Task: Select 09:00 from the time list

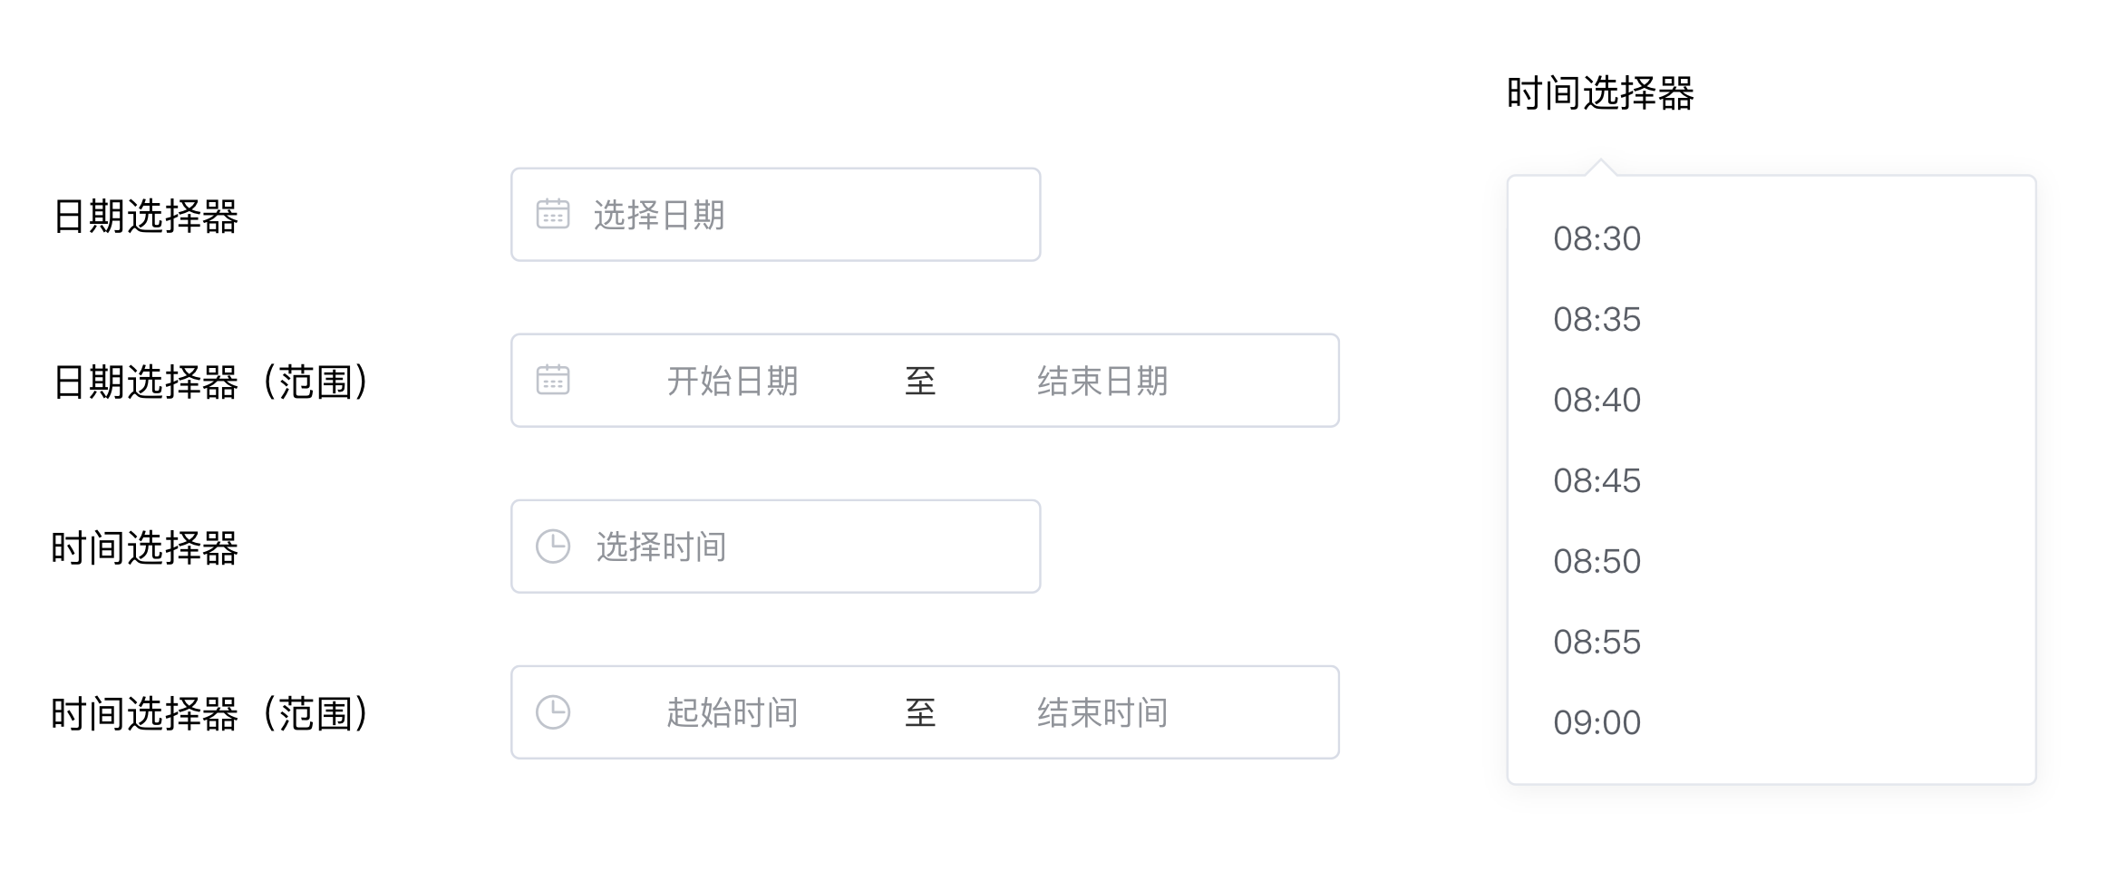Action: pyautogui.click(x=1597, y=723)
